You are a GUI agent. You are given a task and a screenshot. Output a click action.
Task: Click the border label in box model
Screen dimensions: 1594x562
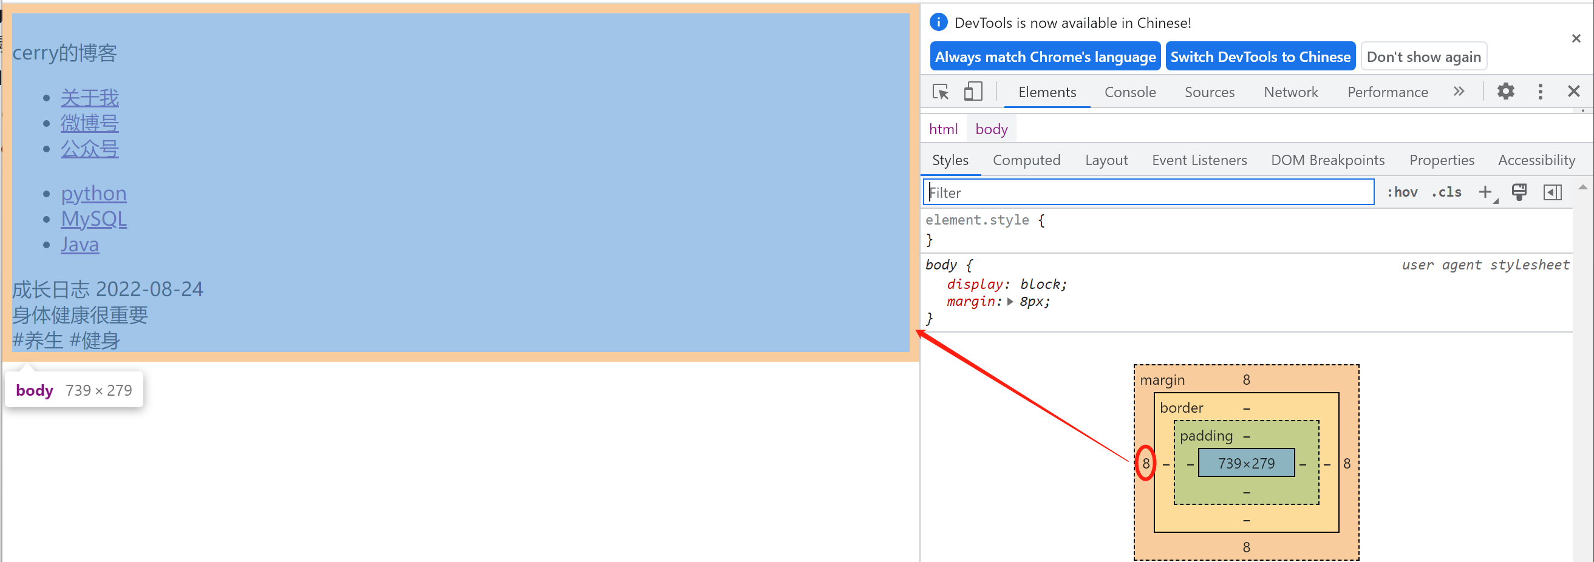pyautogui.click(x=1181, y=408)
